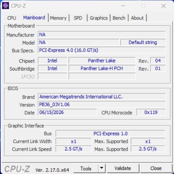This screenshot has height=174, width=174.
Task: Click the 'Panther Lake' chipset value
Action: point(102,60)
